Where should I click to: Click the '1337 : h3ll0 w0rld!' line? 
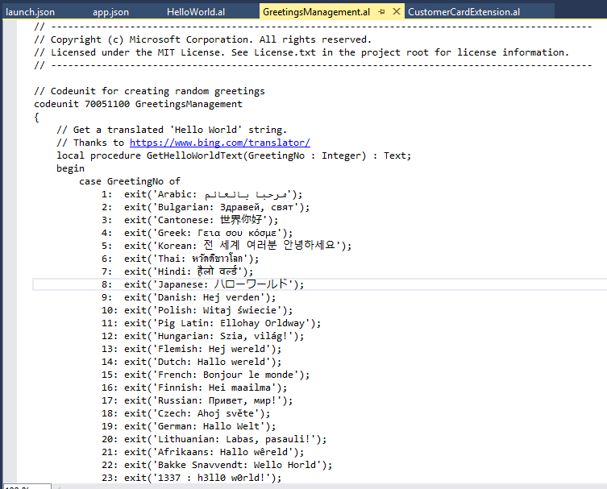coord(203,478)
